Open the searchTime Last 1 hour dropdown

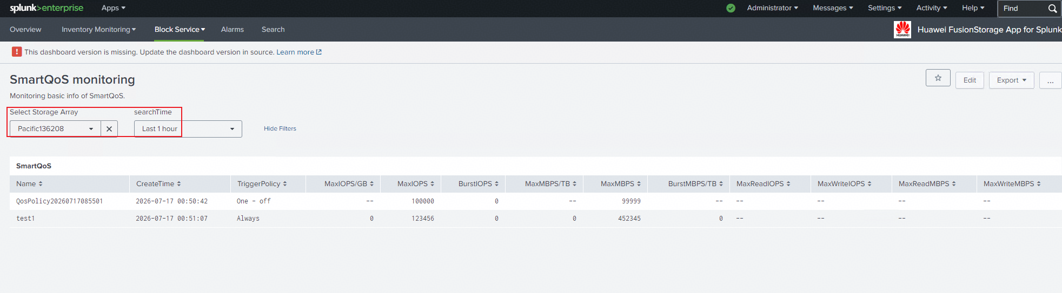click(x=188, y=129)
